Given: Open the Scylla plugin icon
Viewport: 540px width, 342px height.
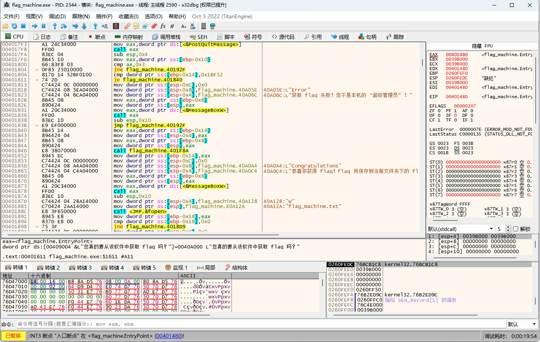Looking at the screenshot, I should pyautogui.click(x=116, y=26).
